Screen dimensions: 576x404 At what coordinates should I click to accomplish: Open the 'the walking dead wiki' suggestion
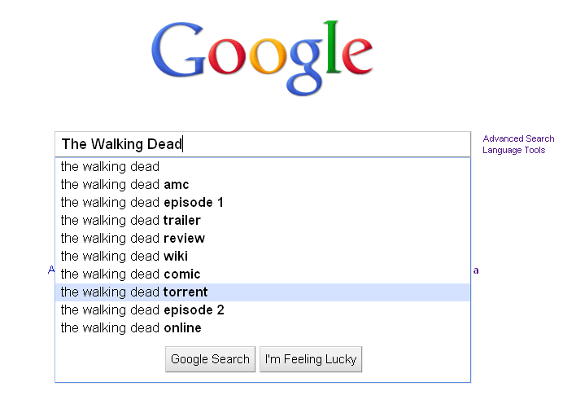[263, 257]
